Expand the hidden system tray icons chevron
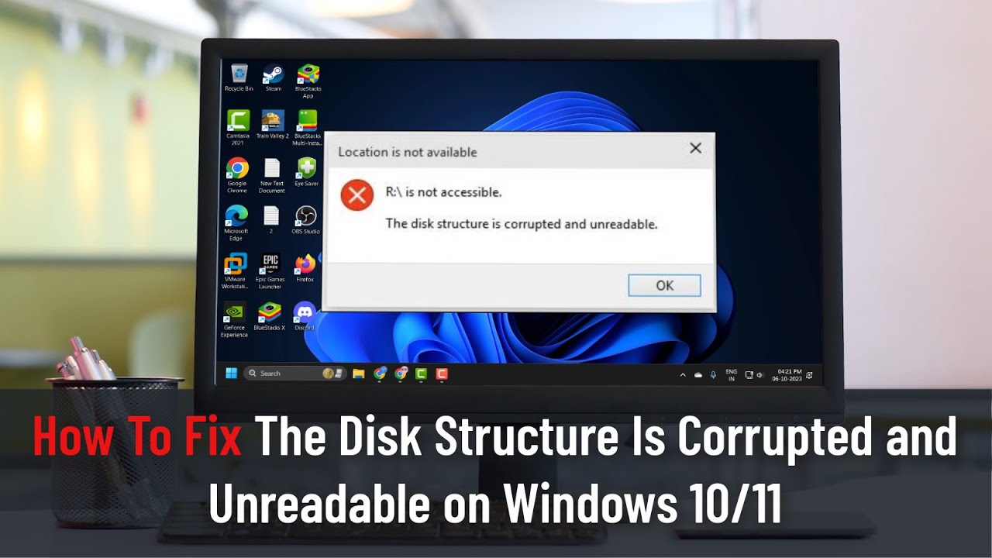The height and width of the screenshot is (558, 992). pyautogui.click(x=683, y=374)
